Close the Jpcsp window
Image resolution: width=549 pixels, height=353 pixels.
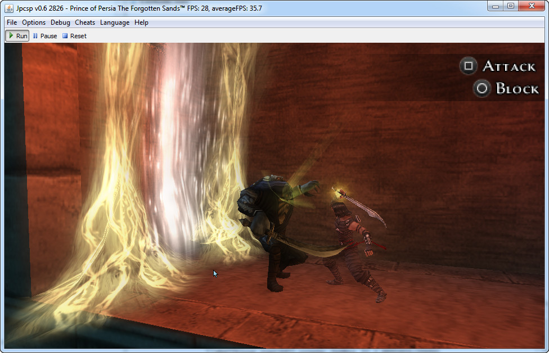(532, 6)
